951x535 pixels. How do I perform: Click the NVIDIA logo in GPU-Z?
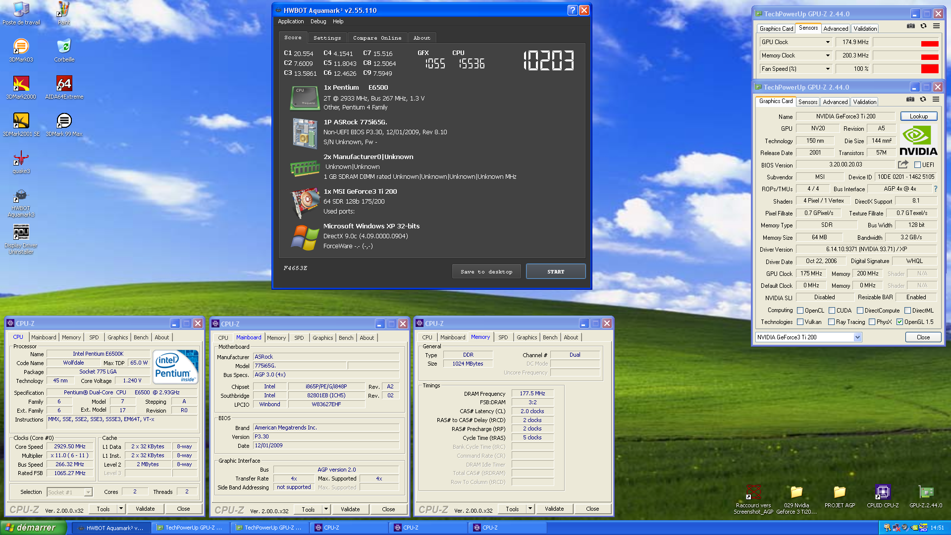[x=918, y=141]
